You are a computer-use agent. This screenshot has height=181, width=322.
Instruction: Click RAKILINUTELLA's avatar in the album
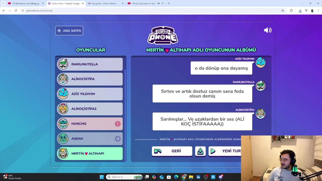[260, 85]
